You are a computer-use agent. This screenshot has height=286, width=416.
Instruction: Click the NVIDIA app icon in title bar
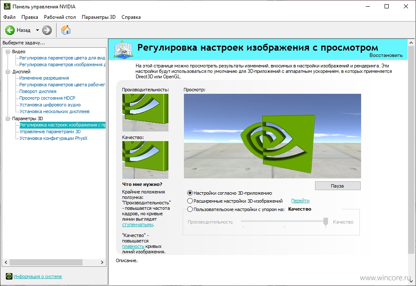(x=7, y=6)
